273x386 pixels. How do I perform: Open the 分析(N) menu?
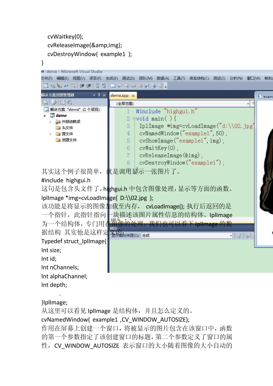click(236, 78)
